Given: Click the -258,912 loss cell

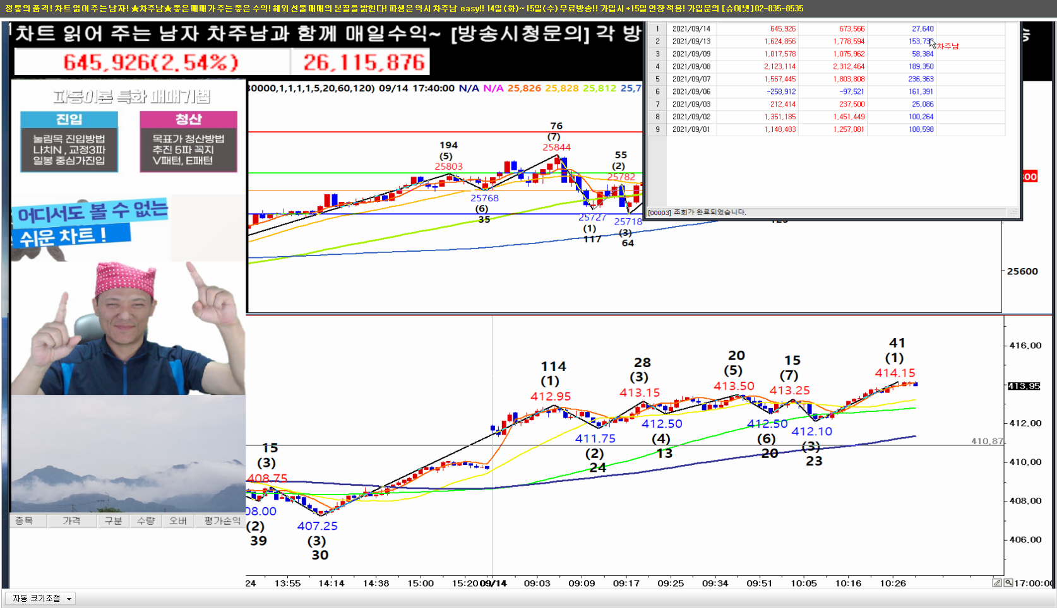Looking at the screenshot, I should pos(781,91).
